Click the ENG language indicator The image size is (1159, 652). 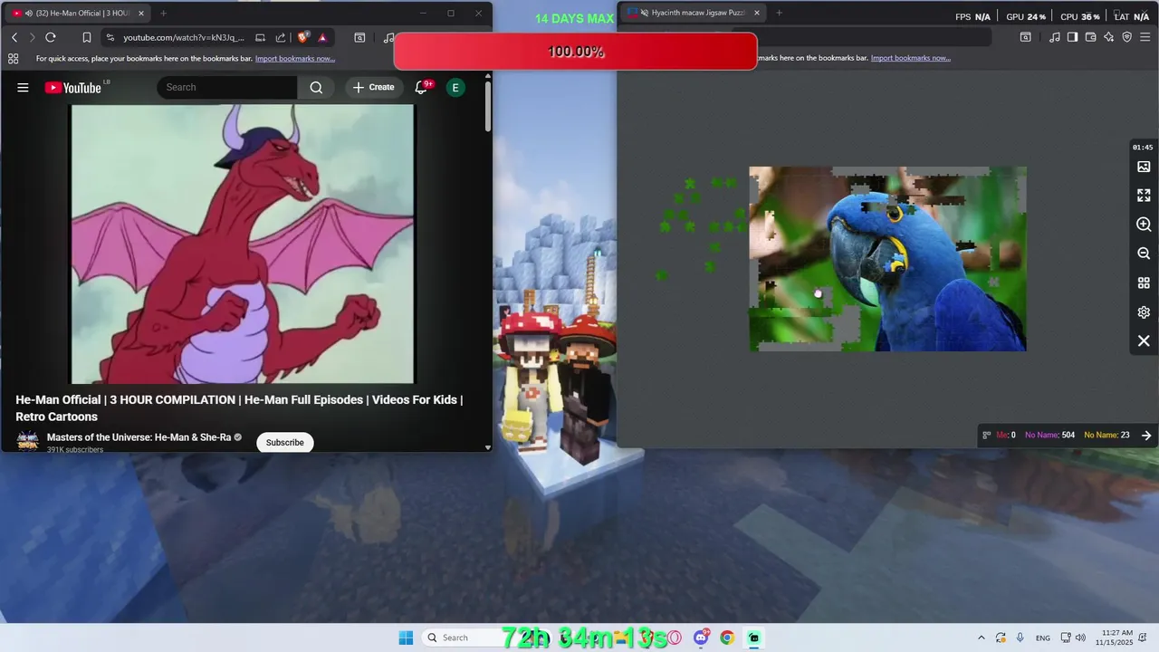point(1043,638)
